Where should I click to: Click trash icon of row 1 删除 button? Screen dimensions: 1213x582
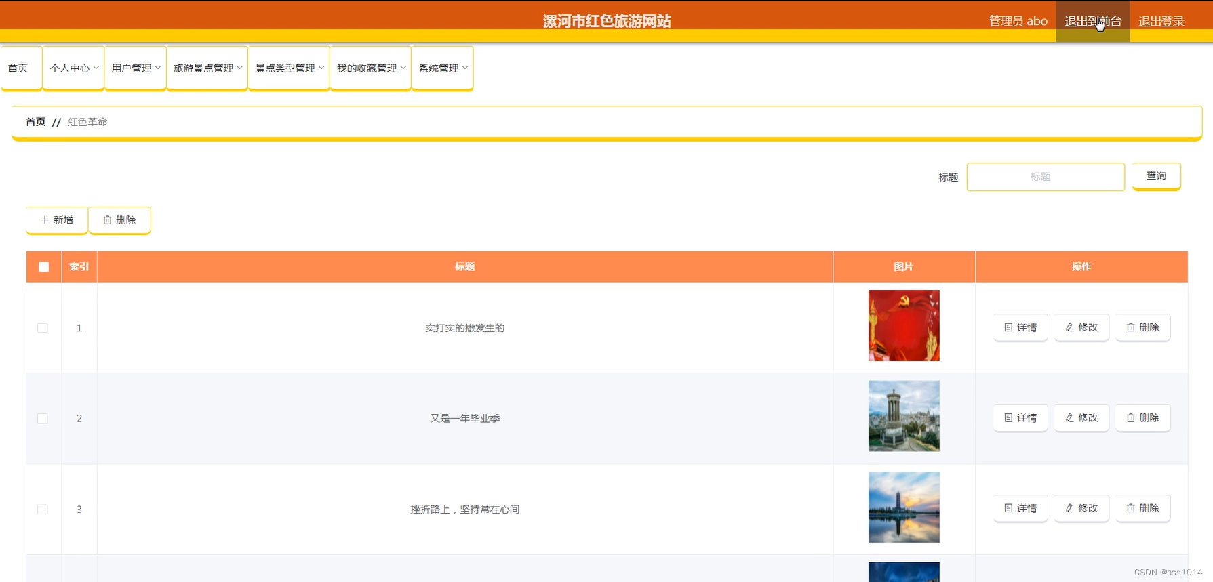1130,327
